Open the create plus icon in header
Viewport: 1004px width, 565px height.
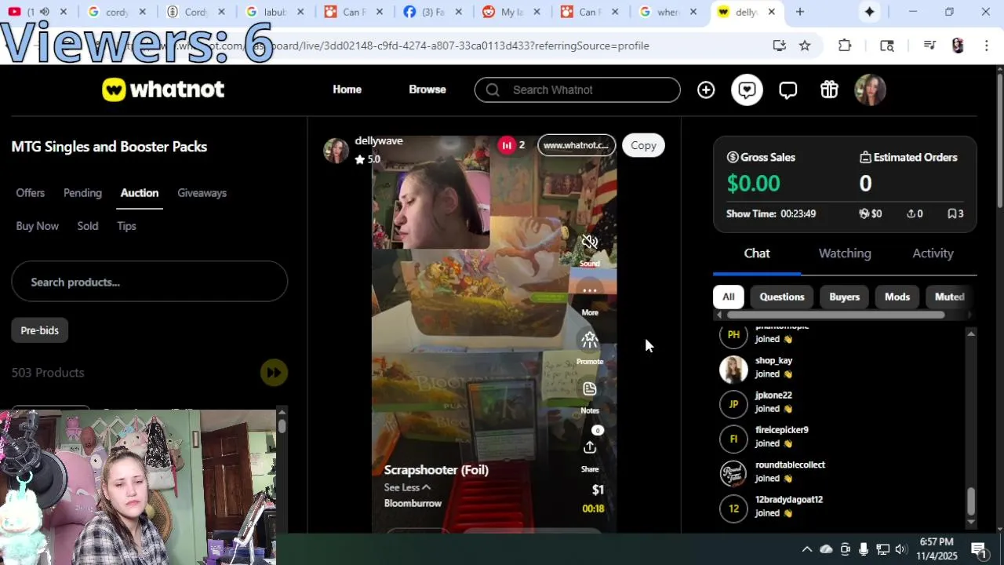[x=706, y=90]
